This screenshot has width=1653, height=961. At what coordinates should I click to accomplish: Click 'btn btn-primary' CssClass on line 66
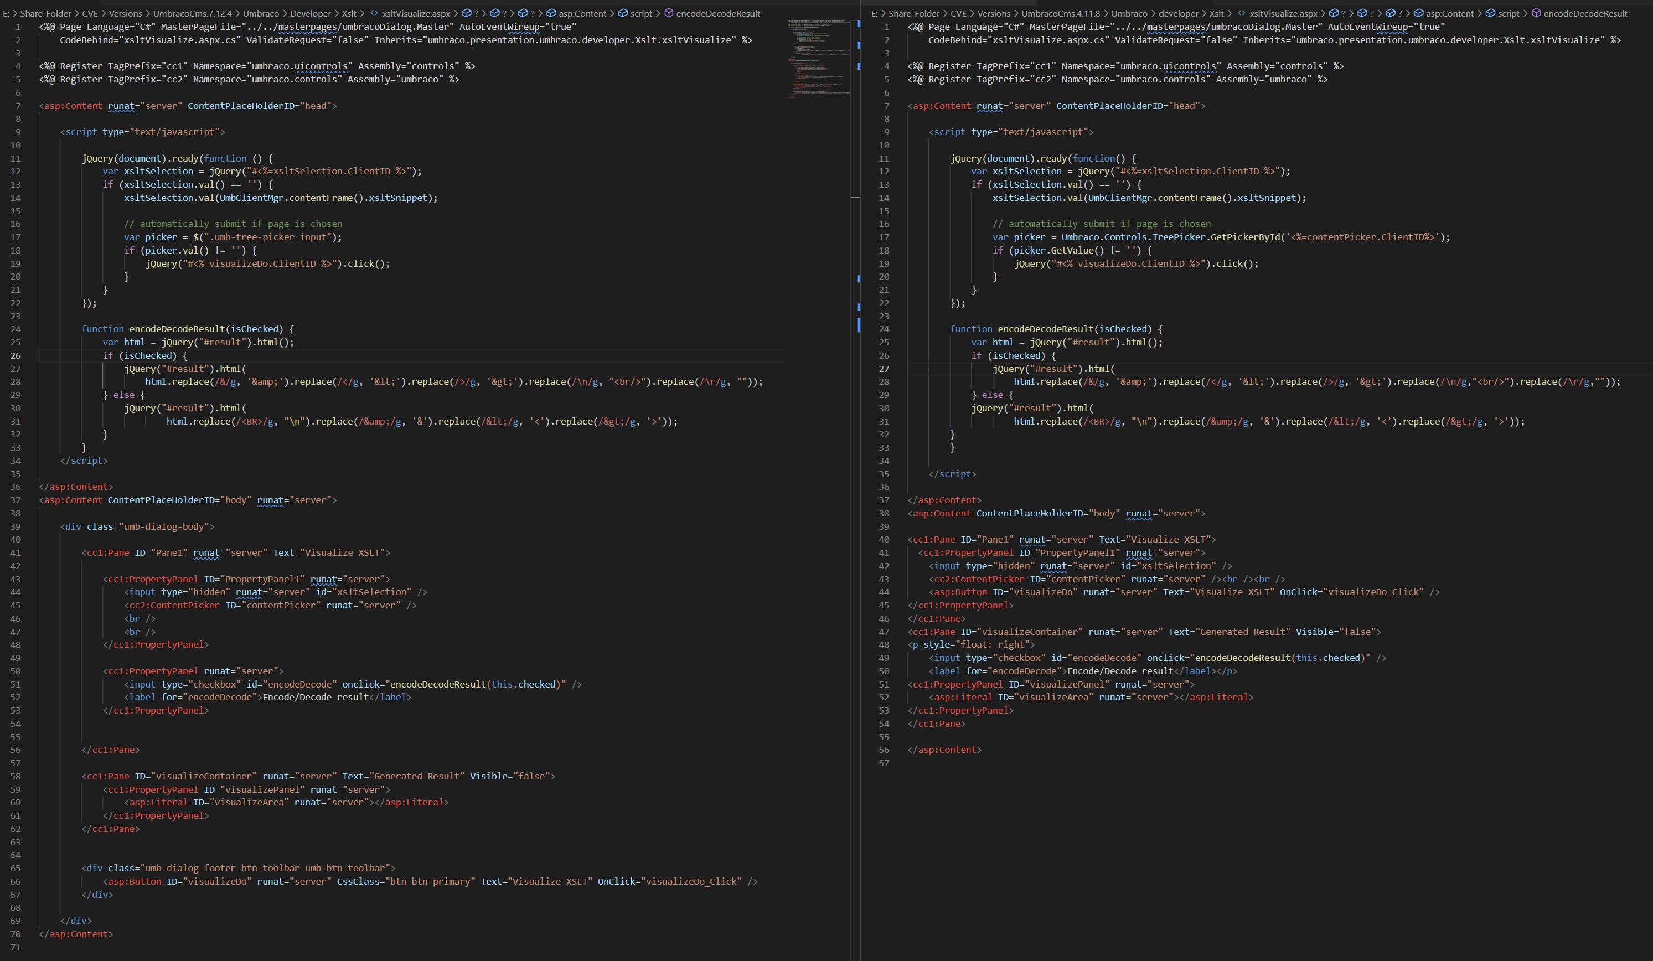point(431,881)
